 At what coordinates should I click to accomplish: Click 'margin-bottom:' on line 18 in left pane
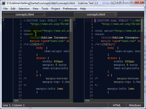tap(57, 78)
